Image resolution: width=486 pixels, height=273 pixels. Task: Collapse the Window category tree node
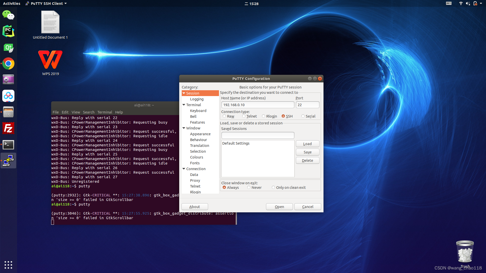point(184,128)
